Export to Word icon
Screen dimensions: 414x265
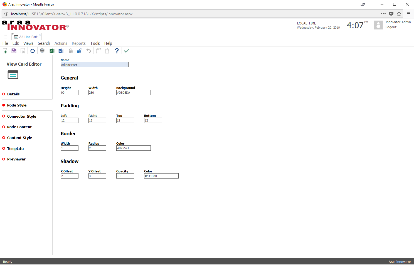tap(61, 51)
